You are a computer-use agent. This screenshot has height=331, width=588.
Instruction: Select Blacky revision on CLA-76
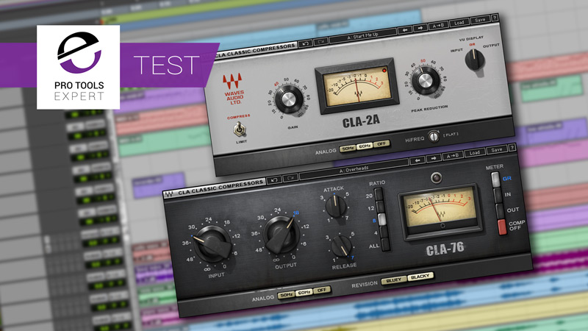coord(420,277)
